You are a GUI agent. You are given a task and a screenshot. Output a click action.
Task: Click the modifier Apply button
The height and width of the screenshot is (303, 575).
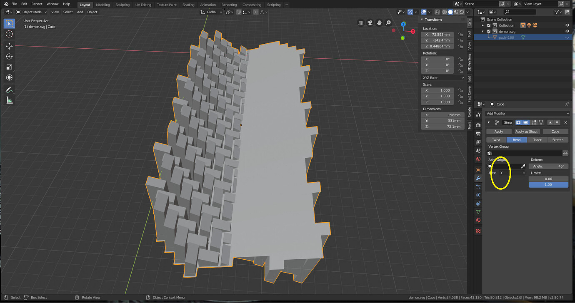click(499, 132)
